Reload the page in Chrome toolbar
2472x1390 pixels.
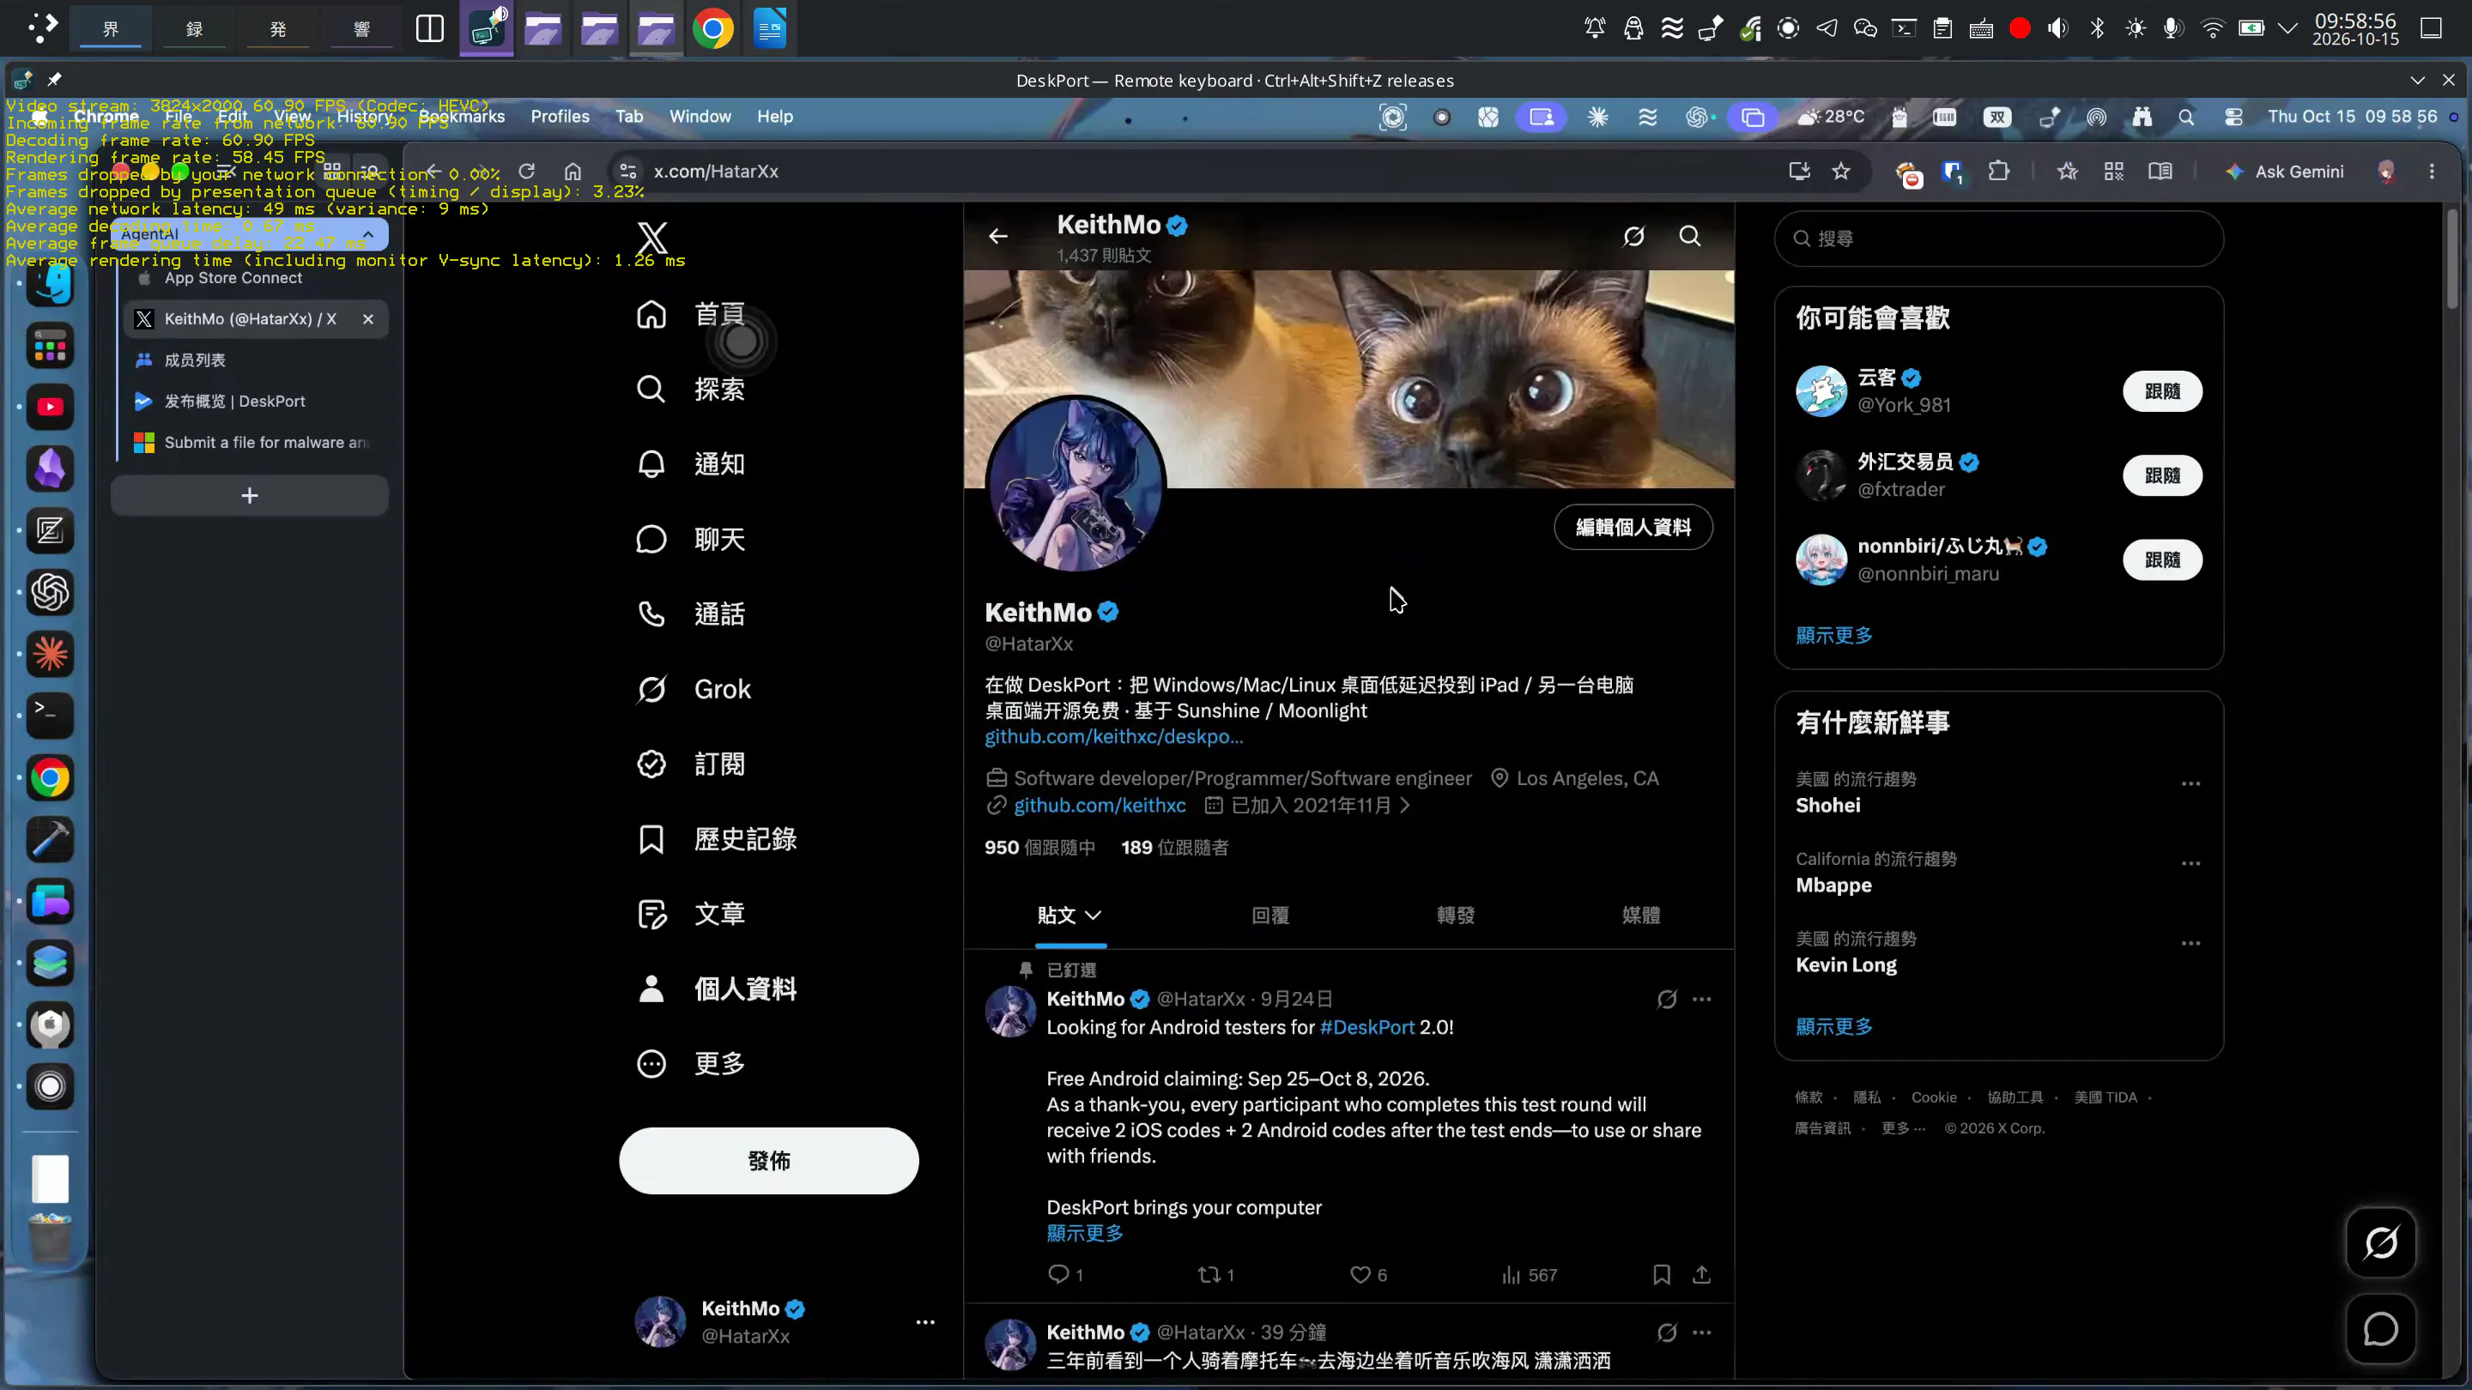(527, 171)
